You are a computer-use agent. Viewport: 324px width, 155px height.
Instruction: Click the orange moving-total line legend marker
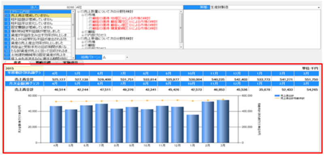277,98
